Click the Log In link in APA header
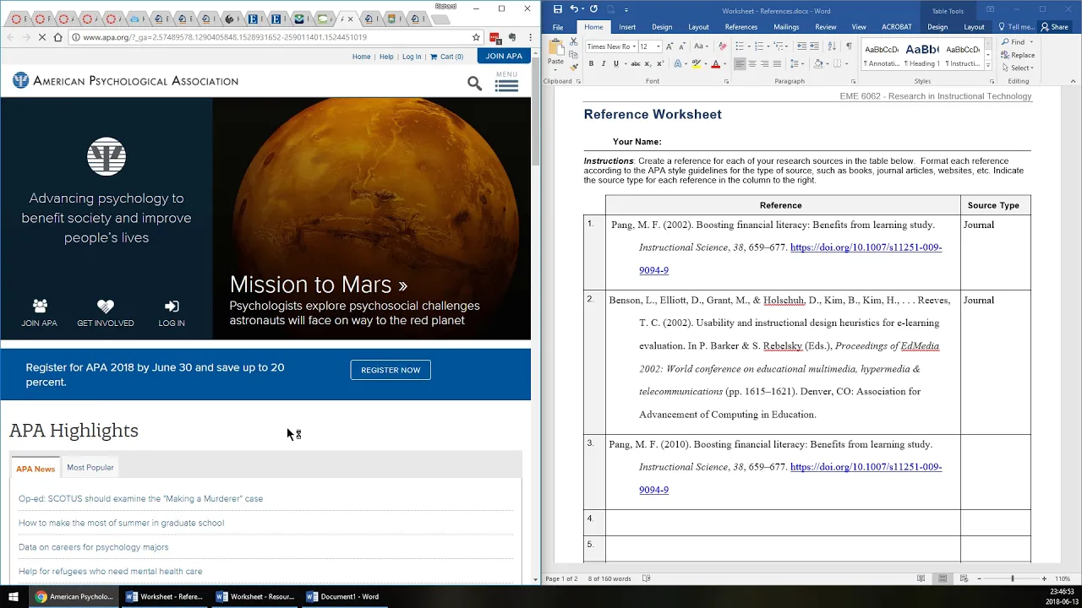Viewport: 1082px width, 608px height. (x=412, y=57)
